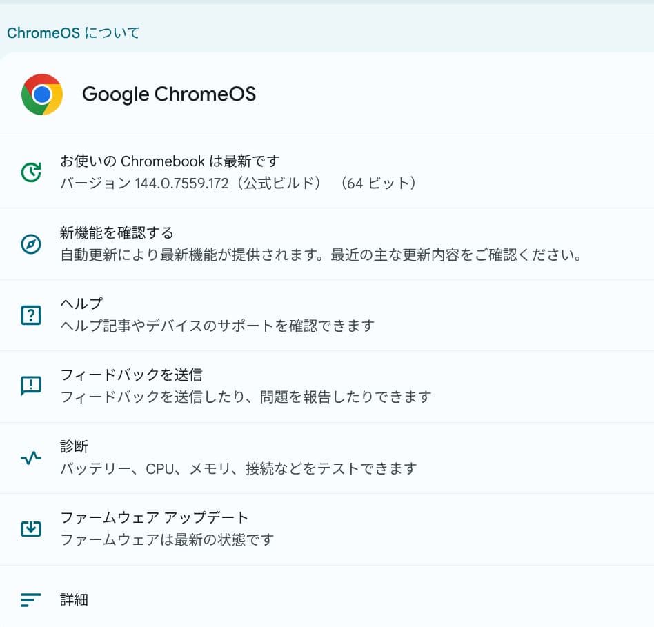Click the firmware download arrow icon
Viewport: 654px width, 627px height.
tap(30, 529)
